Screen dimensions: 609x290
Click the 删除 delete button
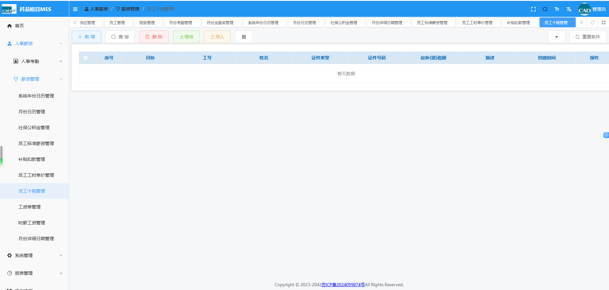[x=154, y=37]
